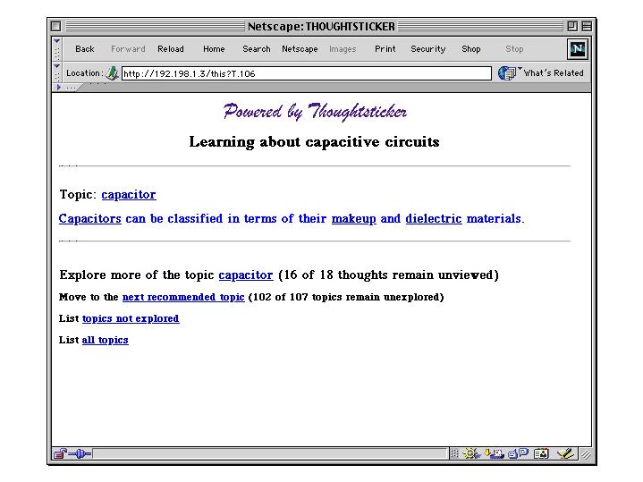Follow the Capacitors link in the sentence
The height and width of the screenshot is (482, 643).
point(89,218)
